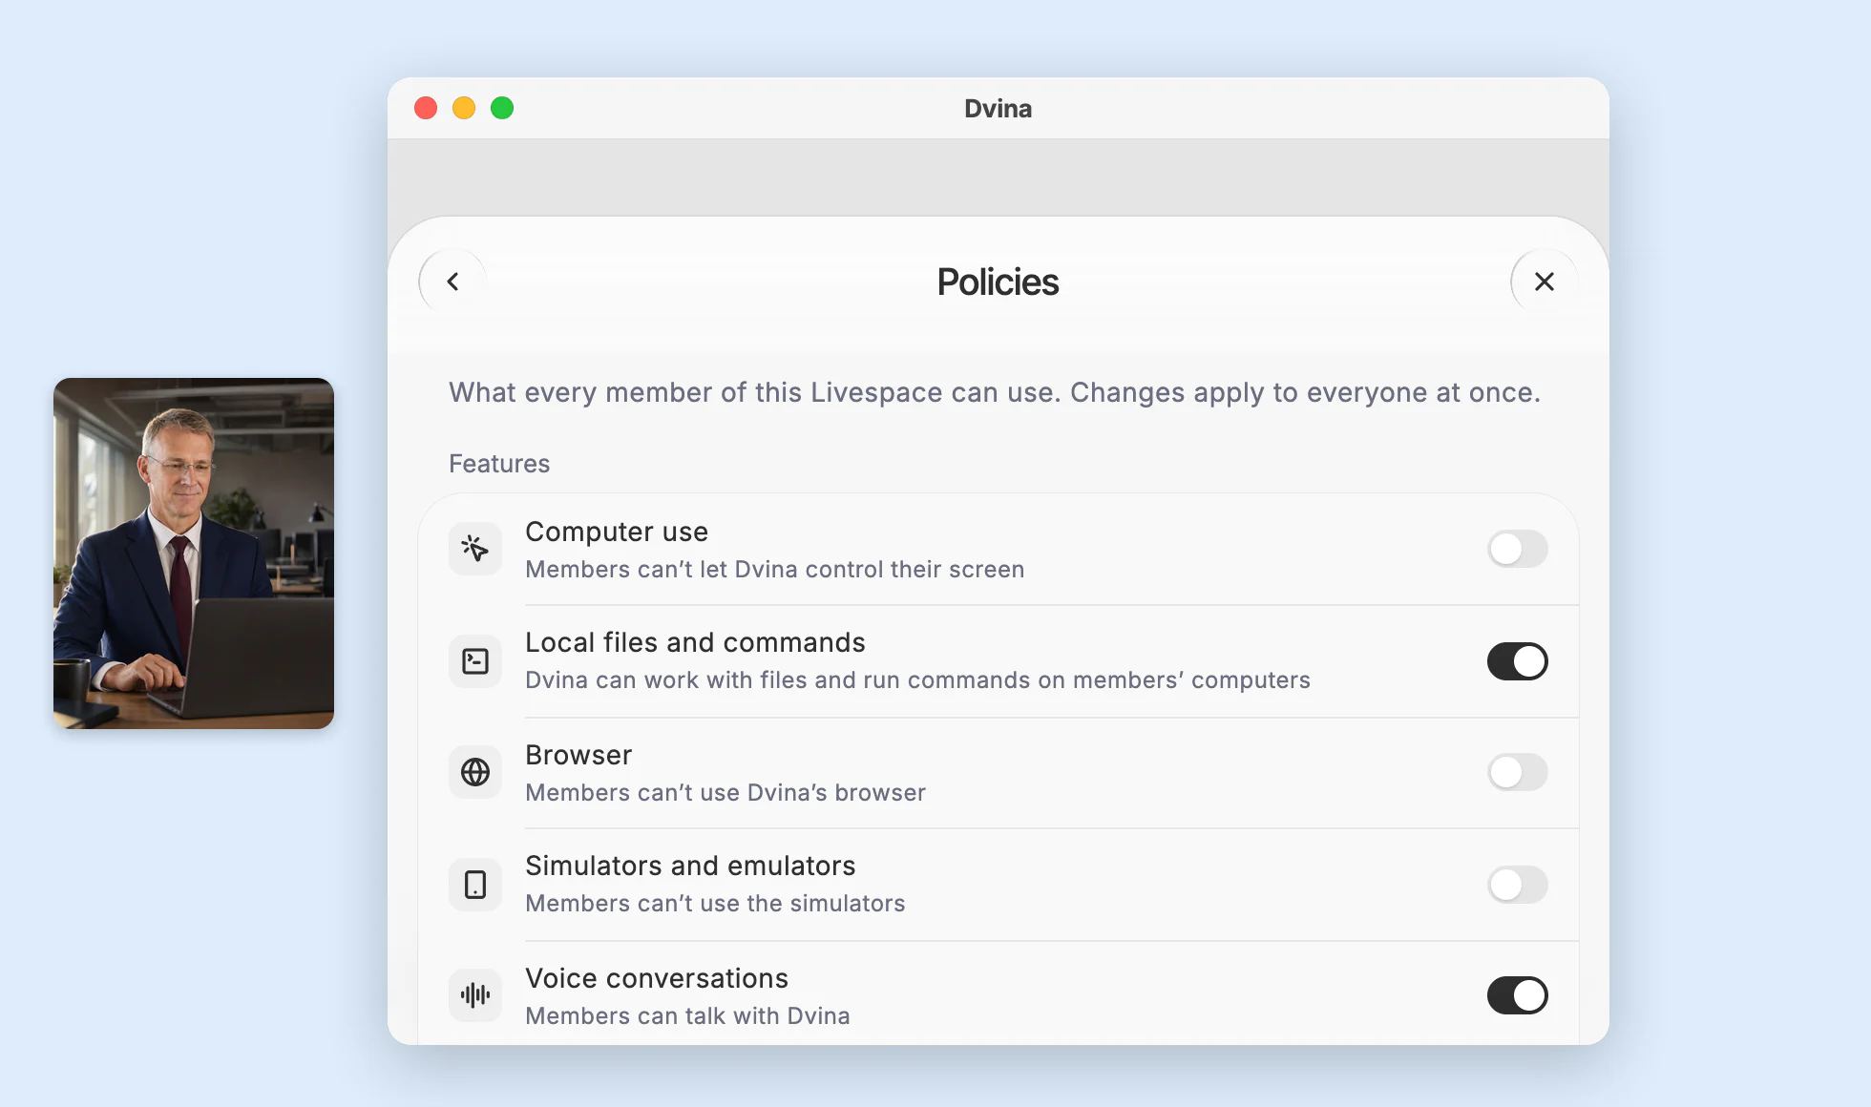The width and height of the screenshot is (1871, 1107).
Task: Click the red window close button
Action: 426,108
